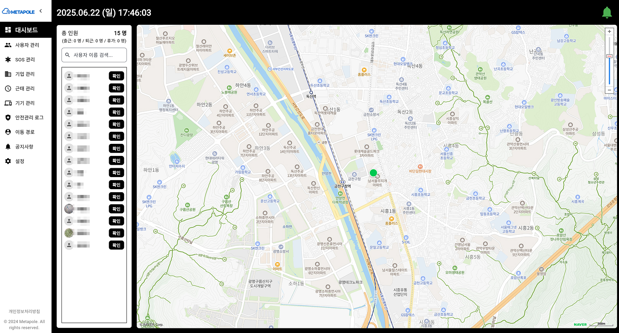Collapse the sidebar with the chevron arrow
Screen dimensions: 619x333
(41, 11)
